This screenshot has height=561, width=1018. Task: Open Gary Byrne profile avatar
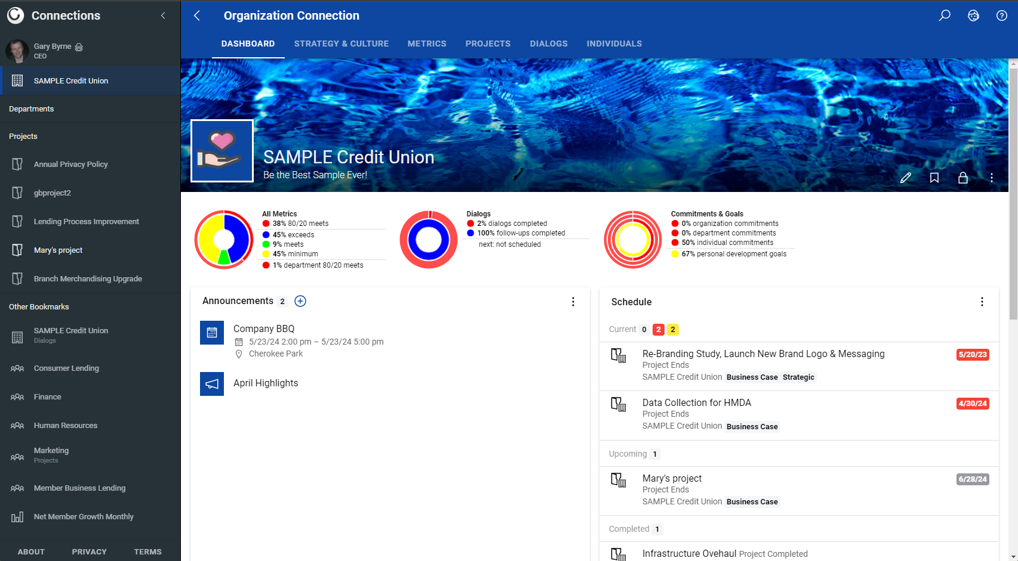(x=17, y=51)
